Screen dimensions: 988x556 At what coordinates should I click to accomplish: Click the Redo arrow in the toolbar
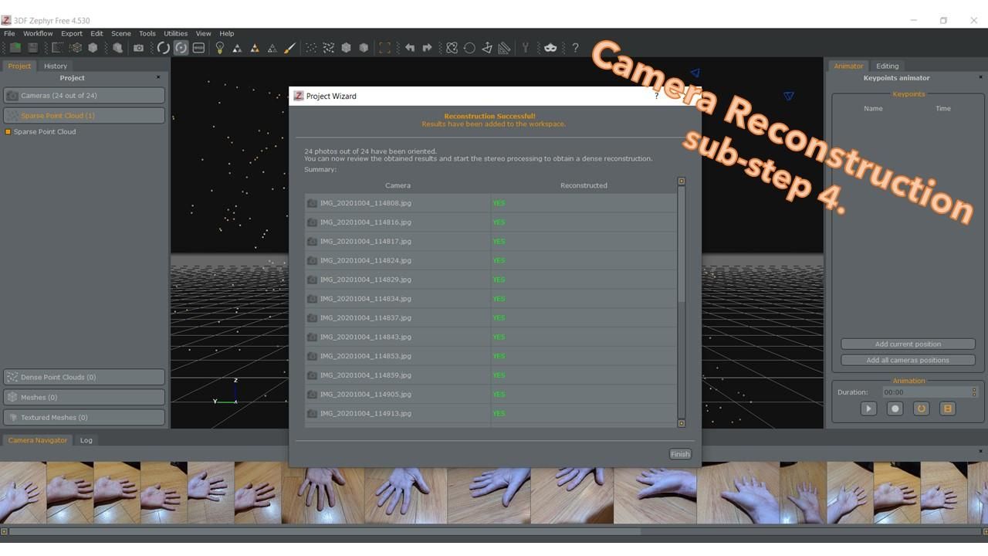tap(428, 47)
